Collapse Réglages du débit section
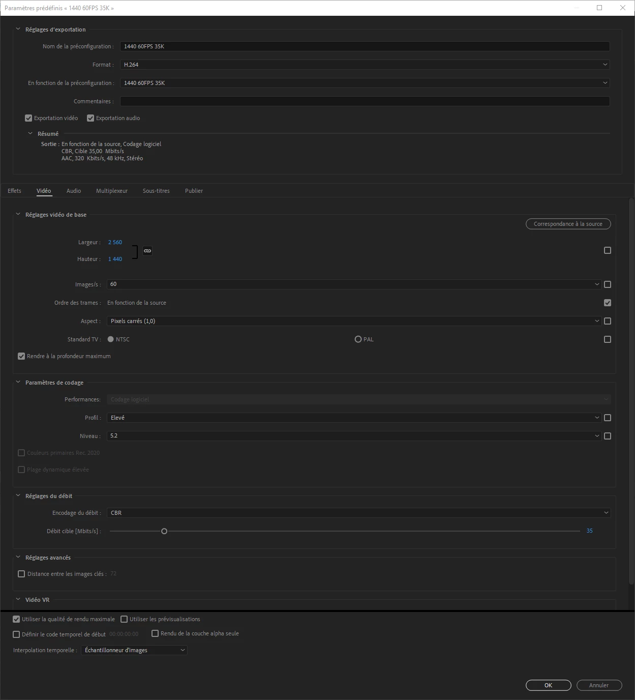This screenshot has width=635, height=700. (x=18, y=496)
